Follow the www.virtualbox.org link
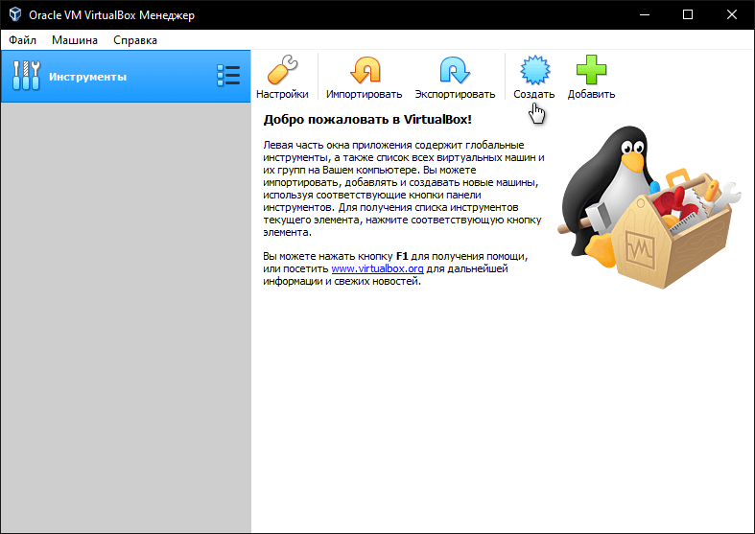 click(378, 268)
